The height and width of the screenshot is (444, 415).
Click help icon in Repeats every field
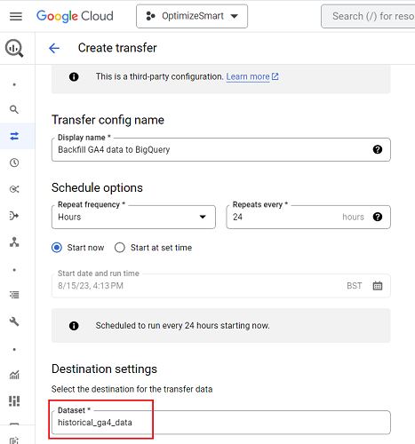coord(378,217)
